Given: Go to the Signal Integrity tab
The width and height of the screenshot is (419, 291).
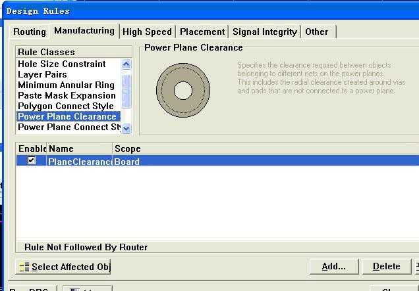Looking at the screenshot, I should tap(265, 32).
